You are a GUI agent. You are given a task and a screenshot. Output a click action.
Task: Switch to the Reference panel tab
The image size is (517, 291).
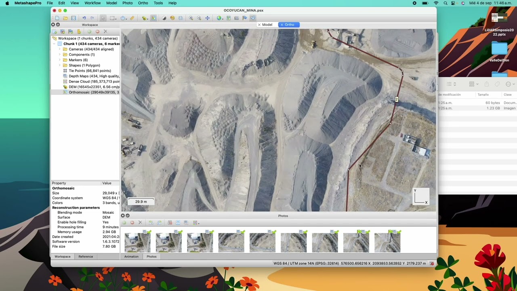[86, 257]
